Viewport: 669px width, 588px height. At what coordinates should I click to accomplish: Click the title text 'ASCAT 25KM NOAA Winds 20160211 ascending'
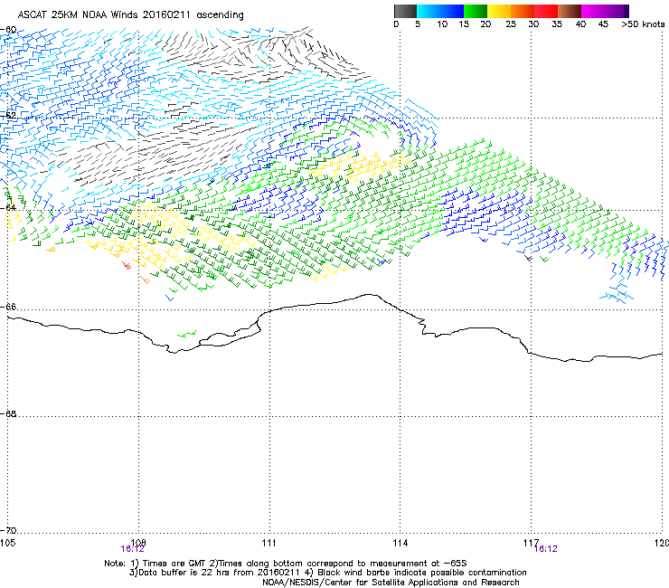coord(130,15)
